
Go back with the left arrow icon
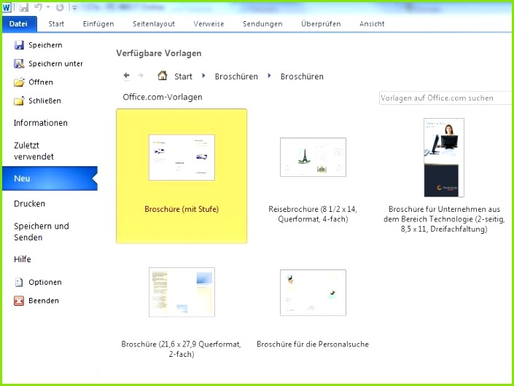pyautogui.click(x=127, y=76)
